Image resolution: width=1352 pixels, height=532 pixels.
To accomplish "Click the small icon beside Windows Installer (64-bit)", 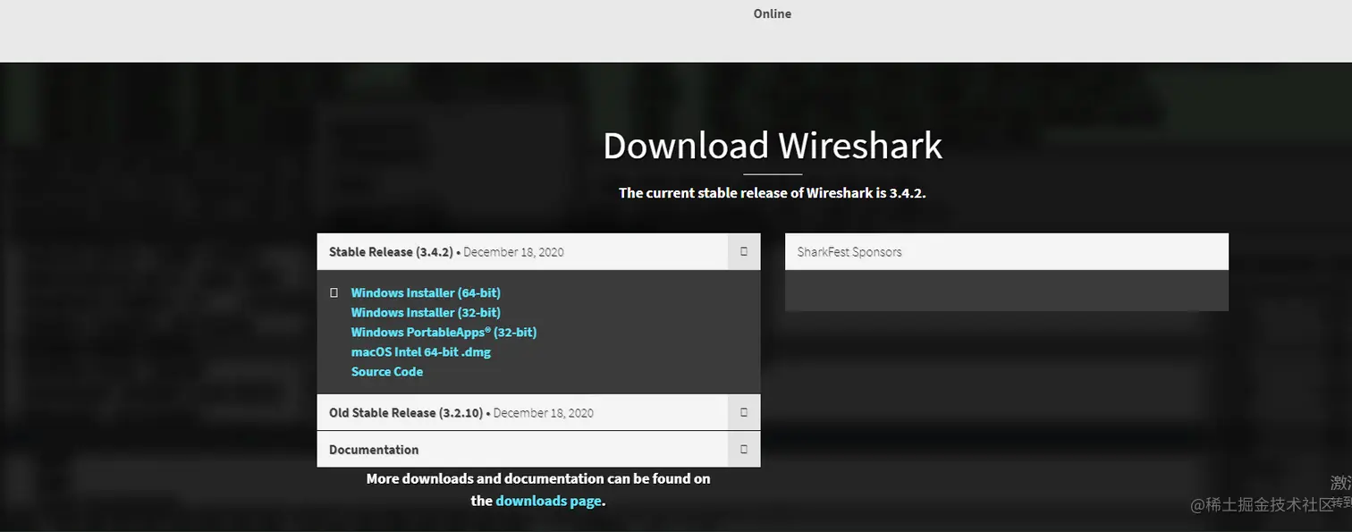I will pyautogui.click(x=334, y=292).
